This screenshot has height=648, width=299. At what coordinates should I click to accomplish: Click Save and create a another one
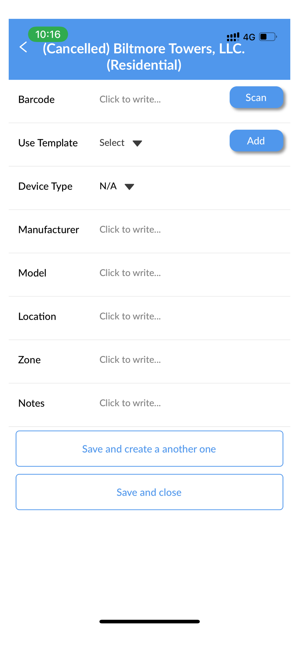tap(149, 449)
